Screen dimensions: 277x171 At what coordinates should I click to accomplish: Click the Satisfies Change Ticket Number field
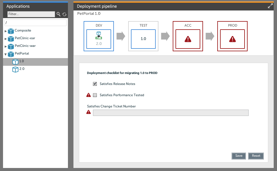(171, 113)
